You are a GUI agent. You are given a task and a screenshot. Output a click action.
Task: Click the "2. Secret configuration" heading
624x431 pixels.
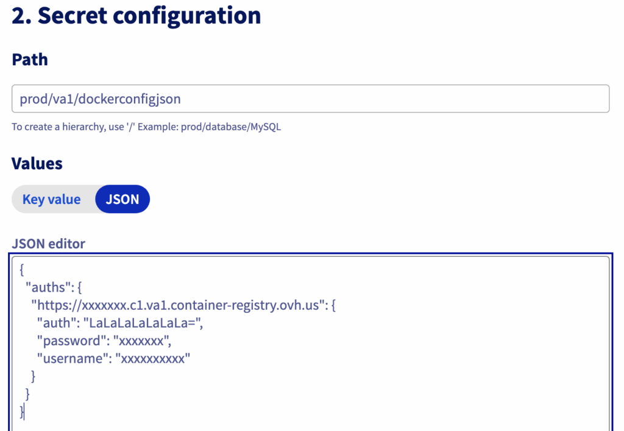(x=136, y=15)
